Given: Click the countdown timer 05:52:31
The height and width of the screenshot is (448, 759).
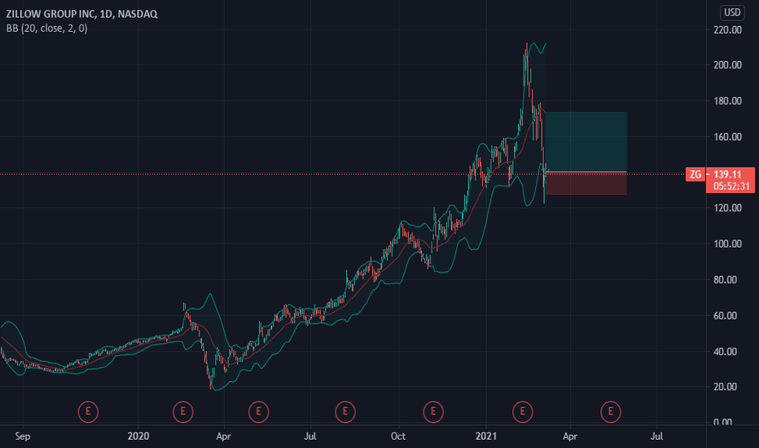Looking at the screenshot, I should click(731, 187).
